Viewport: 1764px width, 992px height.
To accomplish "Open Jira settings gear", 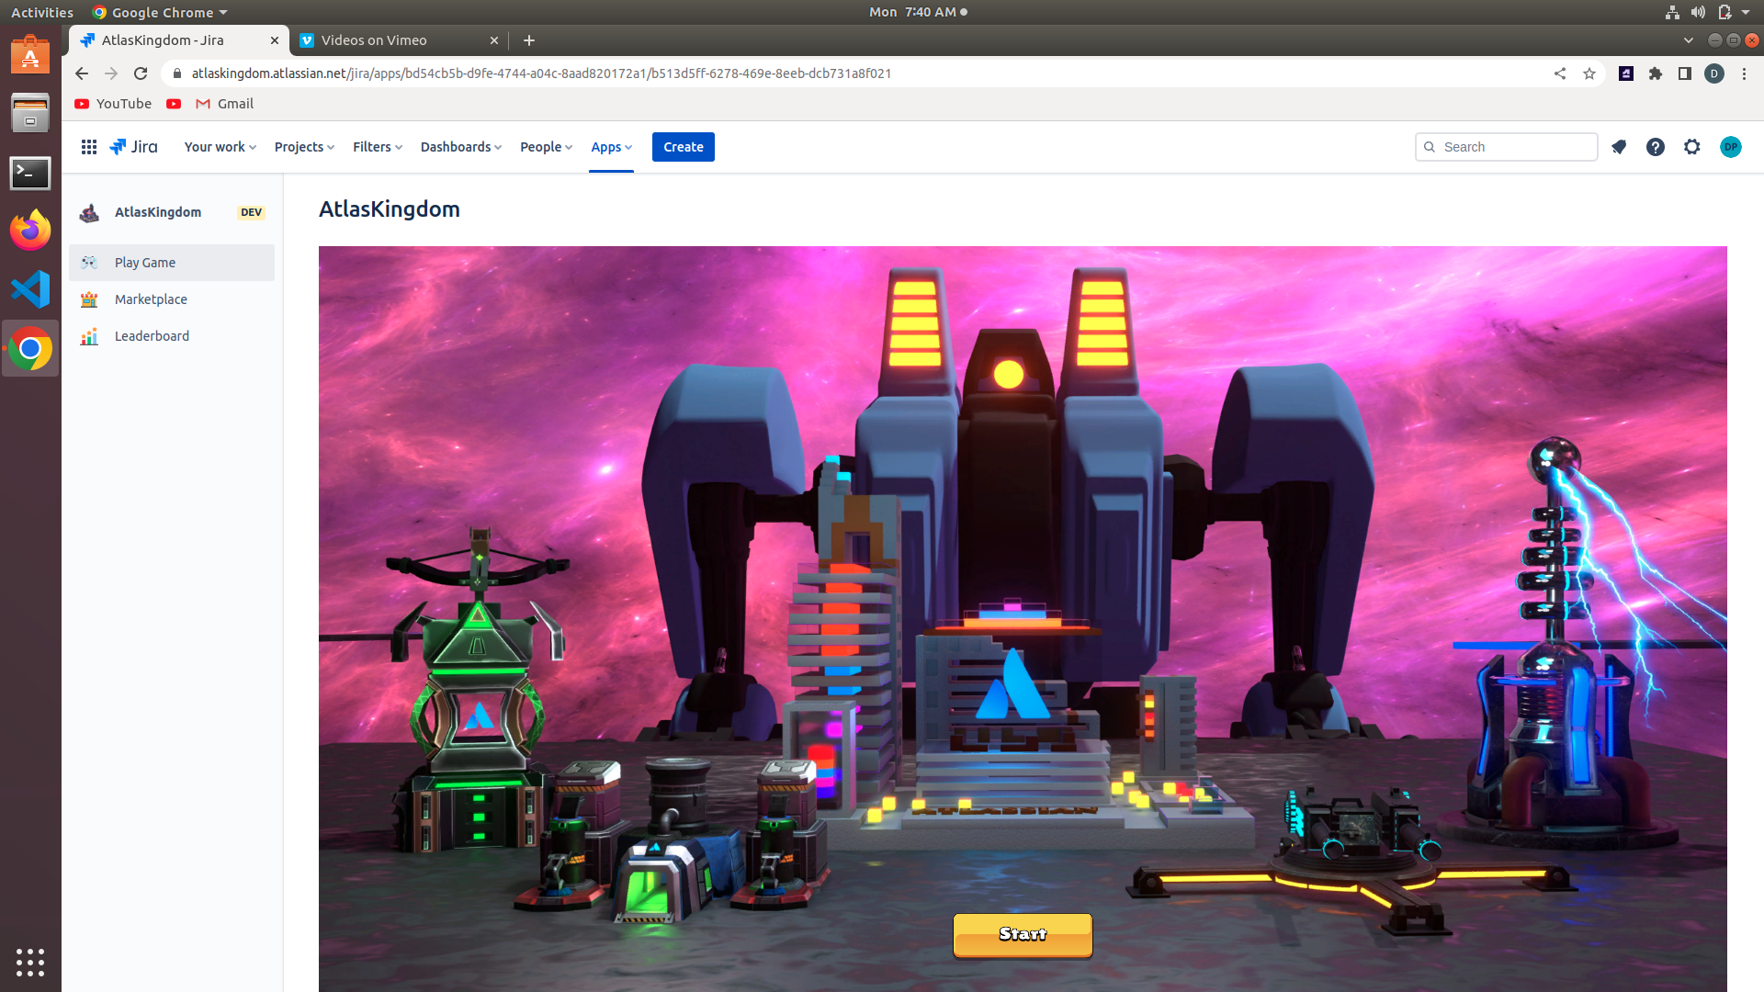I will coord(1692,147).
